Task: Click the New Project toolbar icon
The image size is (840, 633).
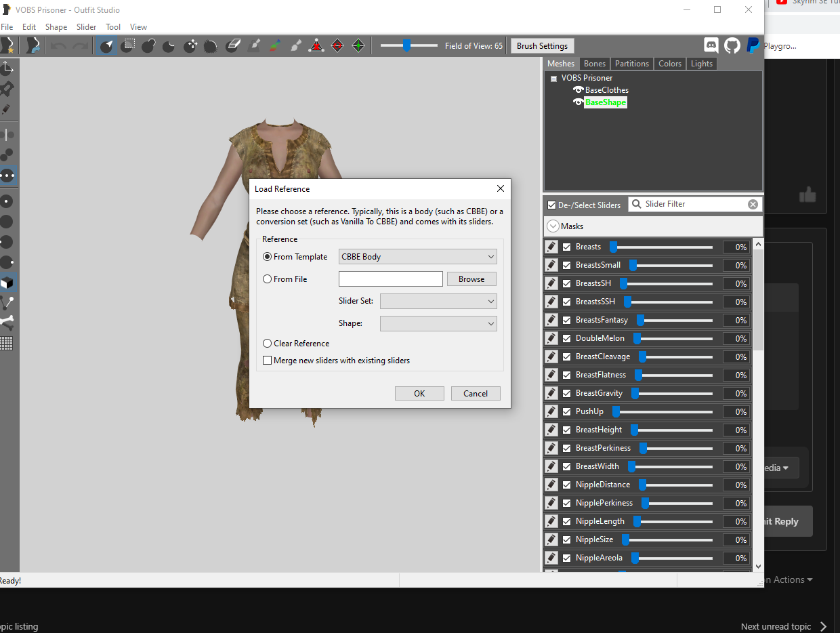Action: pyautogui.click(x=7, y=45)
